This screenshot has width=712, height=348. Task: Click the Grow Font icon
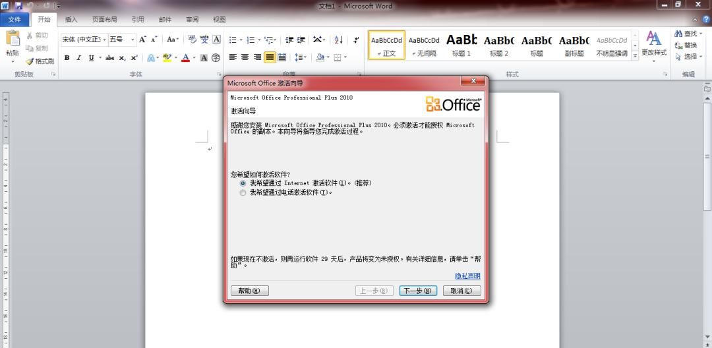pyautogui.click(x=142, y=40)
